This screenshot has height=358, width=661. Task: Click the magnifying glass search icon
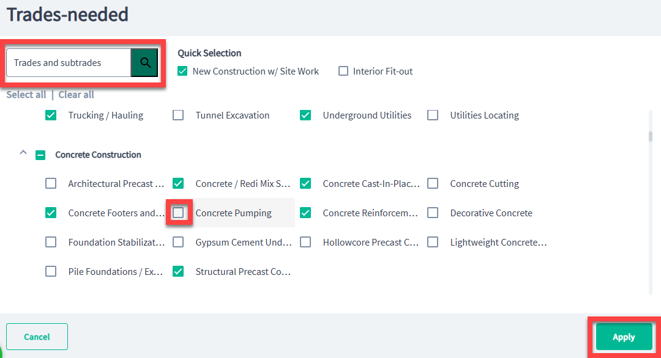tap(144, 63)
